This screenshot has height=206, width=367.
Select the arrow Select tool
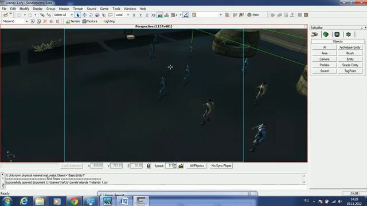(x=78, y=15)
